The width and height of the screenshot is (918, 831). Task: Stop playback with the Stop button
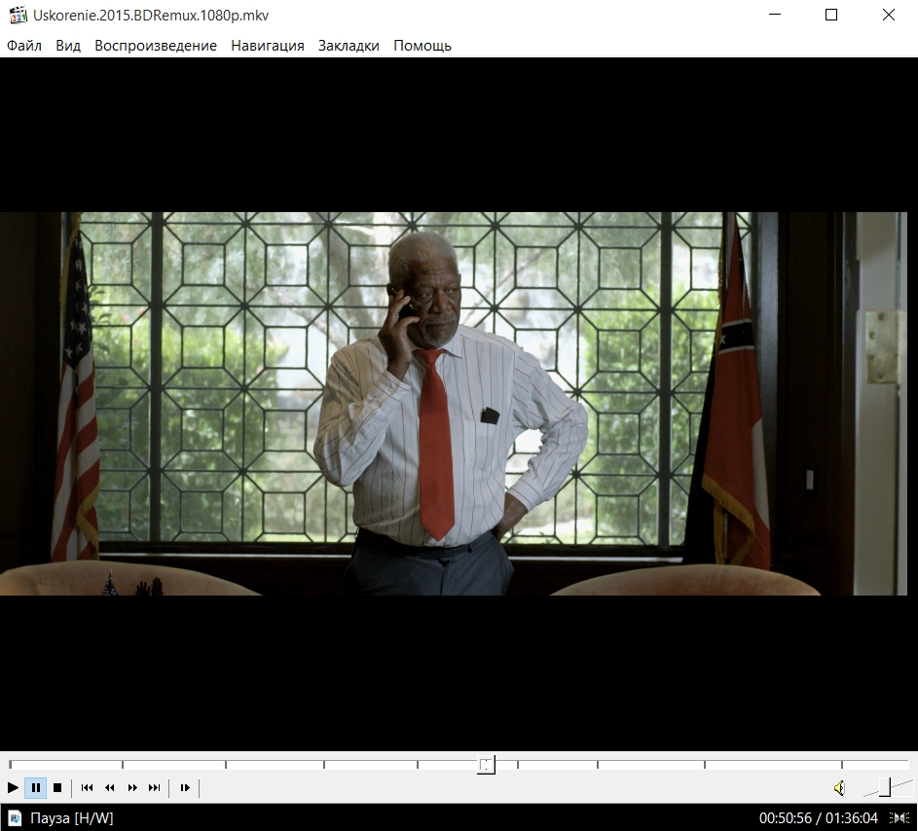pyautogui.click(x=57, y=787)
